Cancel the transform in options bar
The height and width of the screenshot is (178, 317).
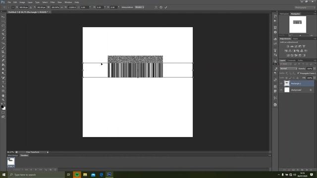pyautogui.click(x=161, y=7)
